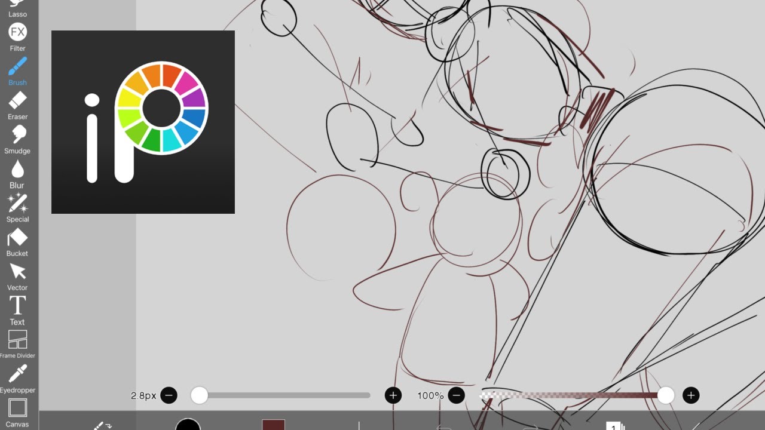
Task: Select the Smudge tool
Action: [x=17, y=140]
